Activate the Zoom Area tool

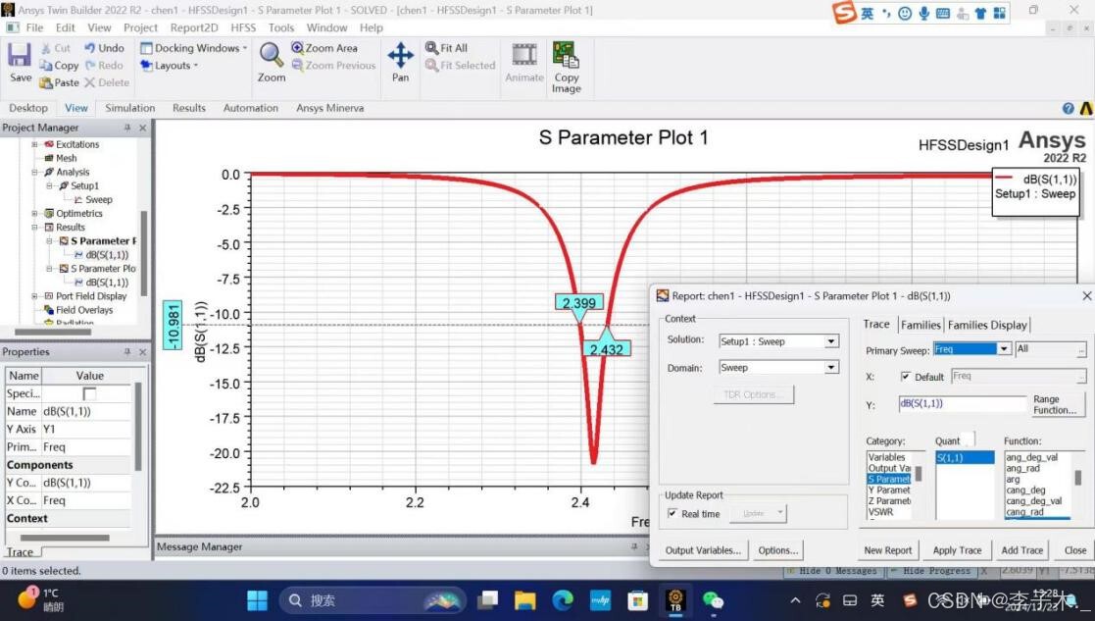tap(324, 48)
